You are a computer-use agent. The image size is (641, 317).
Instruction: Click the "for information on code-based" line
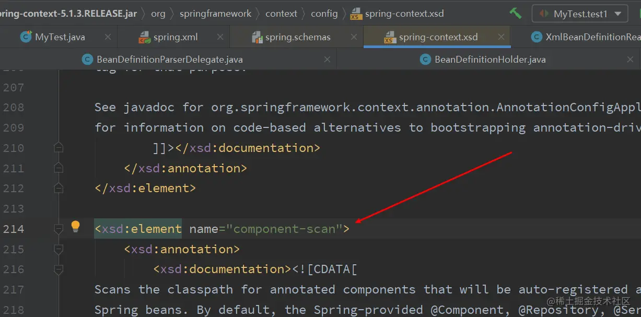point(367,128)
